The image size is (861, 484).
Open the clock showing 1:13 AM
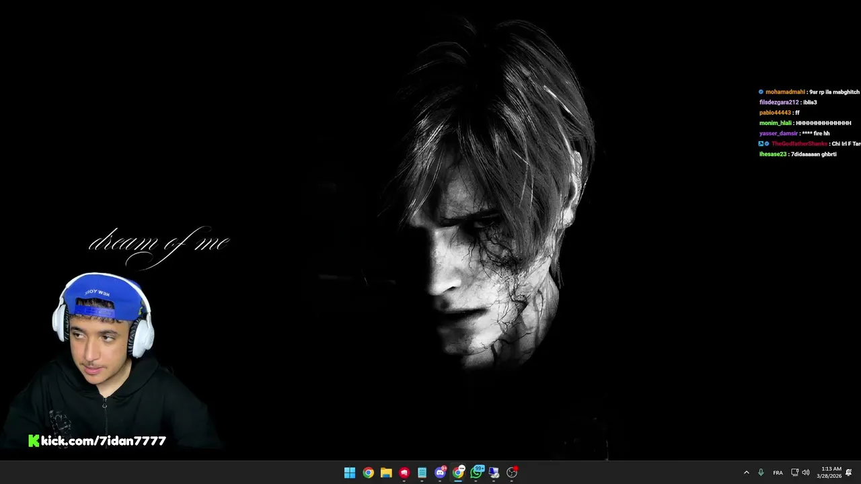click(x=829, y=472)
